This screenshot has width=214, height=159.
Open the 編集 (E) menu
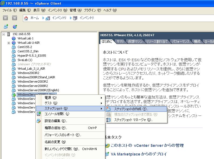tap(25, 10)
